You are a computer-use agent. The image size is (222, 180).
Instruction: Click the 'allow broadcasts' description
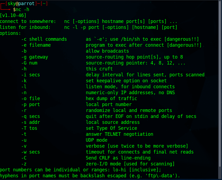coord(107,51)
